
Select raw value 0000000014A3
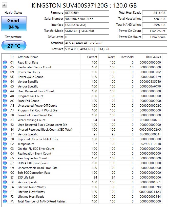150,192
